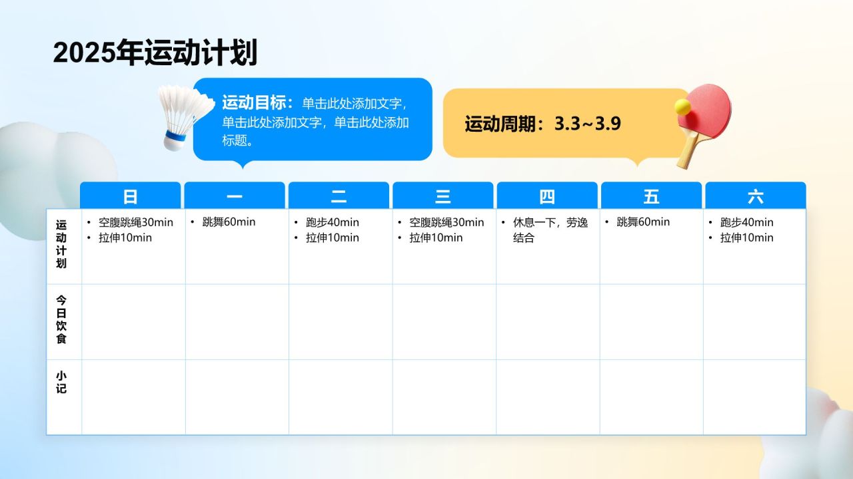This screenshot has width=853, height=479.
Task: Click the 单击此处添加文字 placeholder text in the blue bubble
Action: pyautogui.click(x=315, y=122)
